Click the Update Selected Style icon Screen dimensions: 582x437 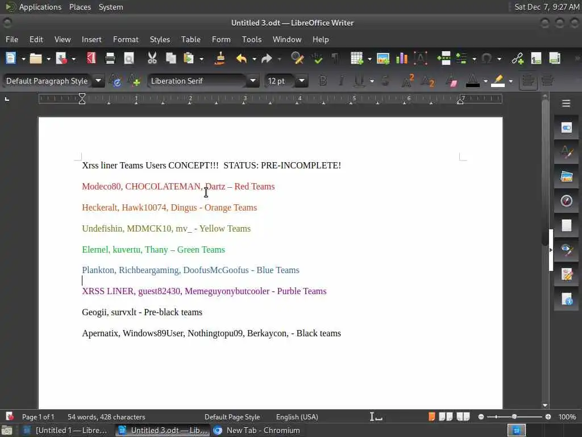115,81
